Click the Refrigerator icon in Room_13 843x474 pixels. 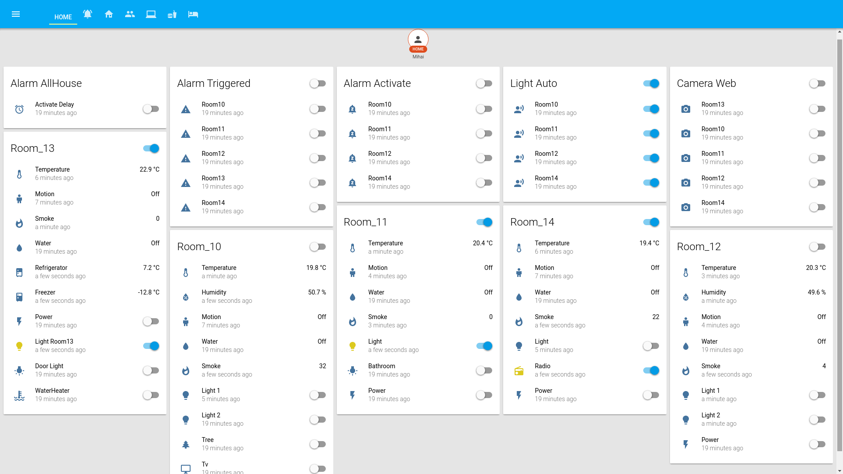19,273
